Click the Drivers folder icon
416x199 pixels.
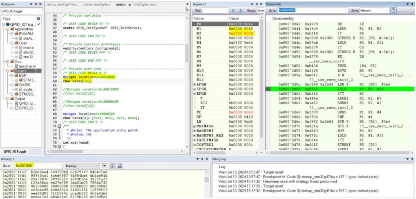tap(12, 71)
